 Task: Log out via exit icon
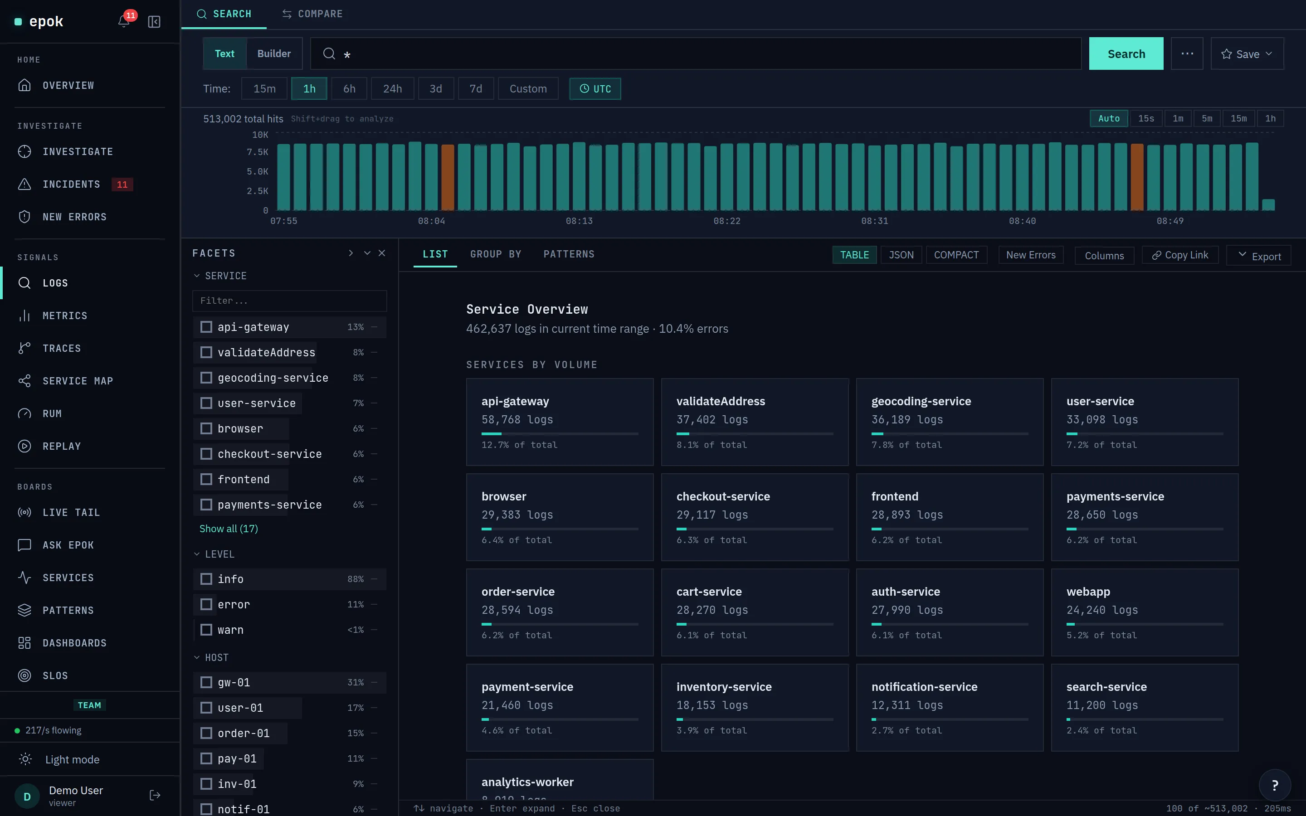coord(155,795)
